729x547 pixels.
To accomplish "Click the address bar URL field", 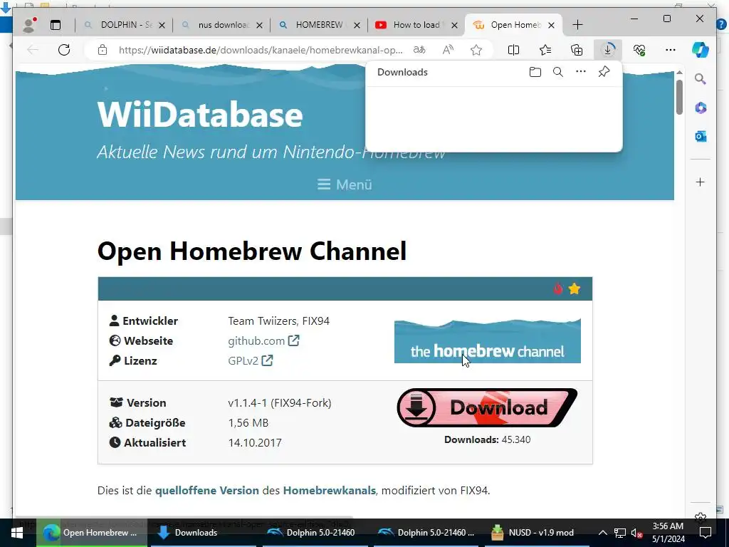I will coord(261,50).
